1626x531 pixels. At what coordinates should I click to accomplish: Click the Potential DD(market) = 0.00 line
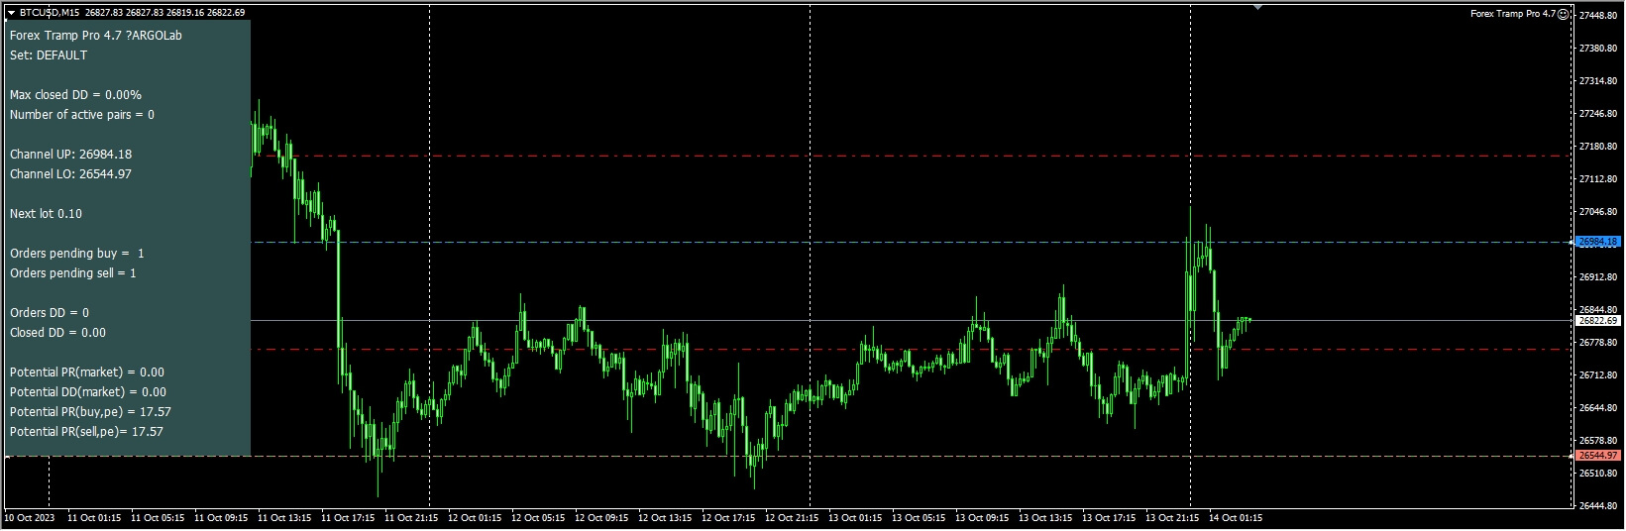coord(88,392)
